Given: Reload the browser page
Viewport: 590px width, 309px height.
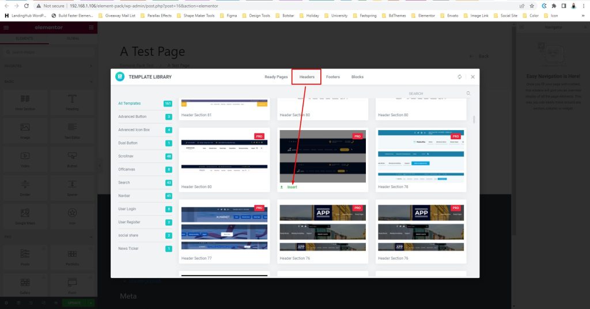Looking at the screenshot, I should (27, 5).
